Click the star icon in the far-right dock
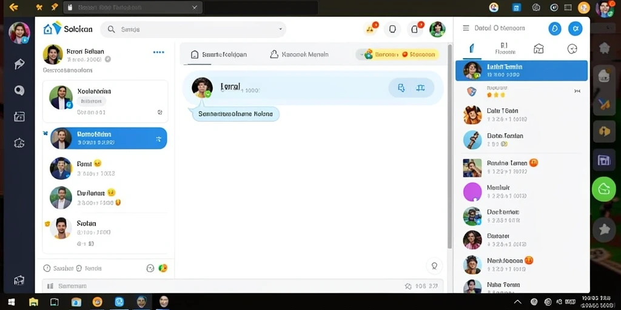This screenshot has height=310, width=621. click(x=605, y=229)
